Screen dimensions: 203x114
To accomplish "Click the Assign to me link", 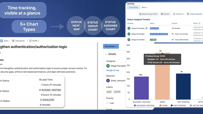I will tap(113, 70).
